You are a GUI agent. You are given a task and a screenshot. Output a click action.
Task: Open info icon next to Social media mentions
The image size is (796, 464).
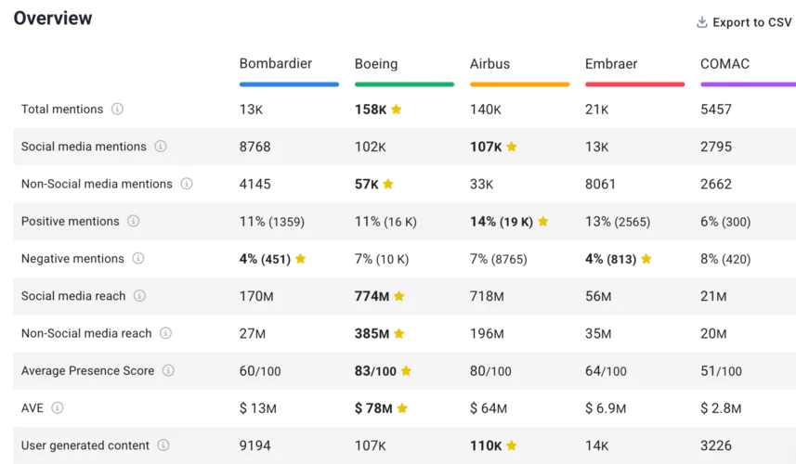pyautogui.click(x=161, y=147)
